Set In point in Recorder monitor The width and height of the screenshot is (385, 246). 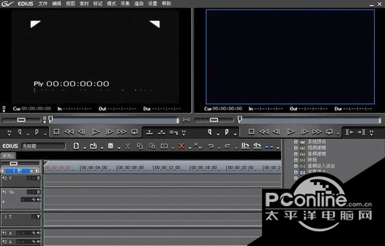coord(210,132)
